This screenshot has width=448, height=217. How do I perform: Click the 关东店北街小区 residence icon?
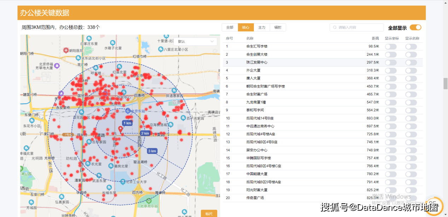tap(78, 58)
